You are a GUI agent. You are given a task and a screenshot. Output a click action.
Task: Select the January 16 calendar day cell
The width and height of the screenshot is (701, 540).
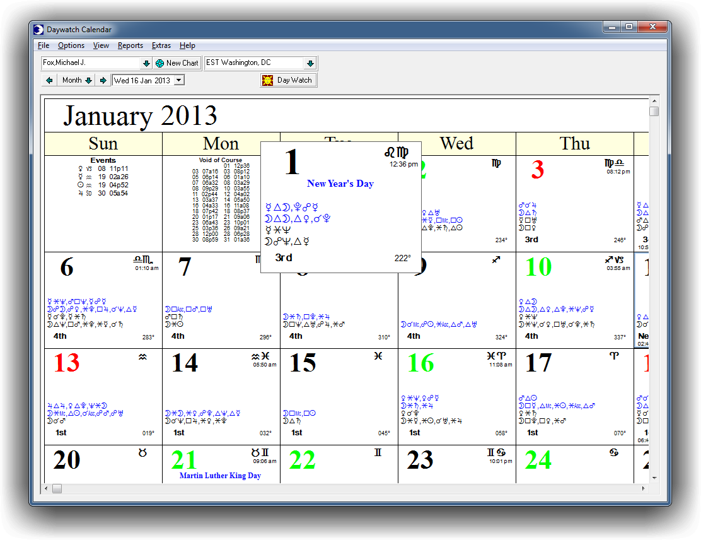pos(456,396)
